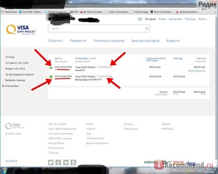Open the Odnoklassniki social icon
Image resolution: width=218 pixels, height=174 pixels.
(73, 162)
